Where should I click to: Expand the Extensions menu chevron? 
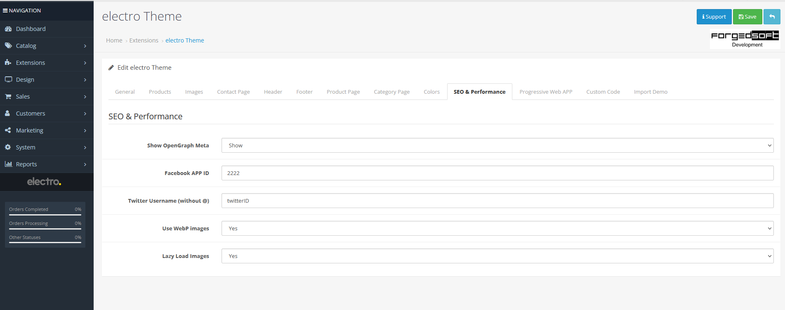pyautogui.click(x=85, y=63)
